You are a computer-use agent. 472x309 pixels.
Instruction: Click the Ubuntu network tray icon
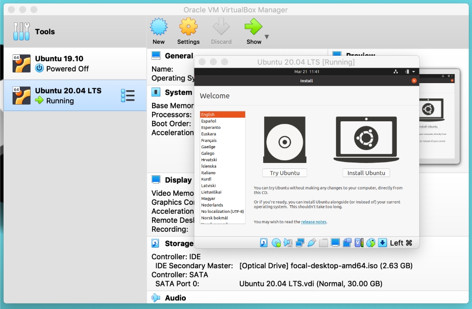click(396, 71)
